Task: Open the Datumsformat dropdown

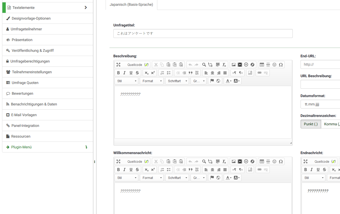Action: (320, 104)
